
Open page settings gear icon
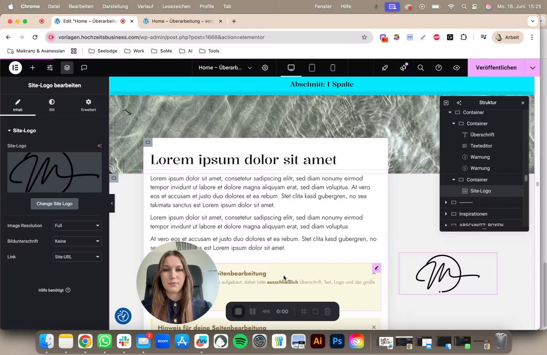(x=265, y=67)
